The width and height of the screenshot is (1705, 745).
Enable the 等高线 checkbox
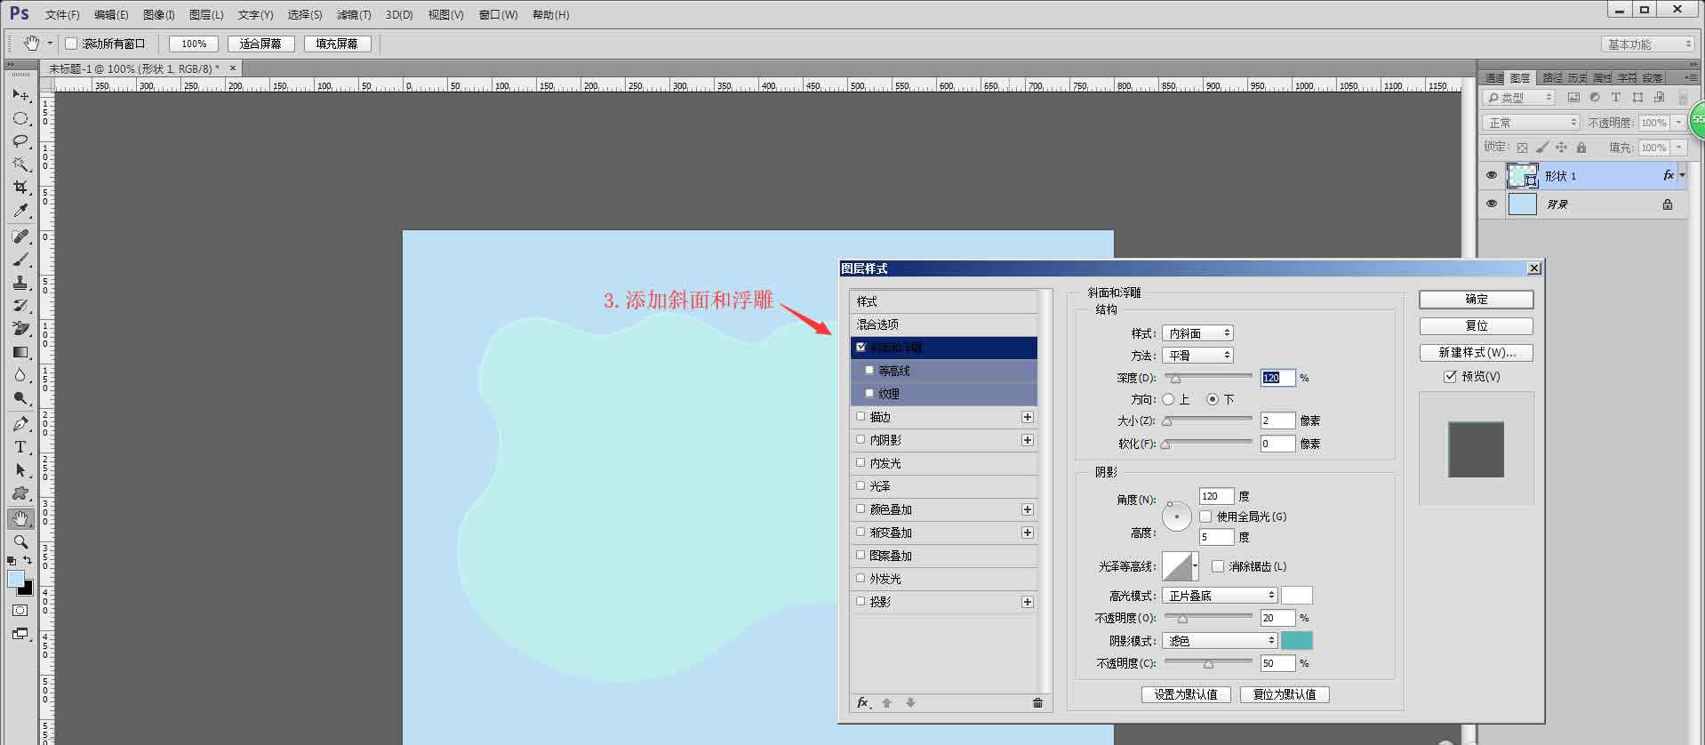(x=869, y=370)
